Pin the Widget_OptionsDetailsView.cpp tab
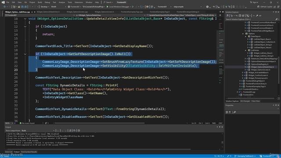Viewport: 281px width, 158px height. (x=32, y=12)
